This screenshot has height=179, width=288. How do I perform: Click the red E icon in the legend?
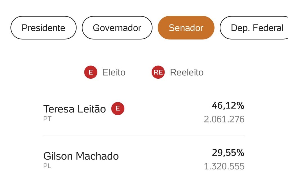coord(91,72)
